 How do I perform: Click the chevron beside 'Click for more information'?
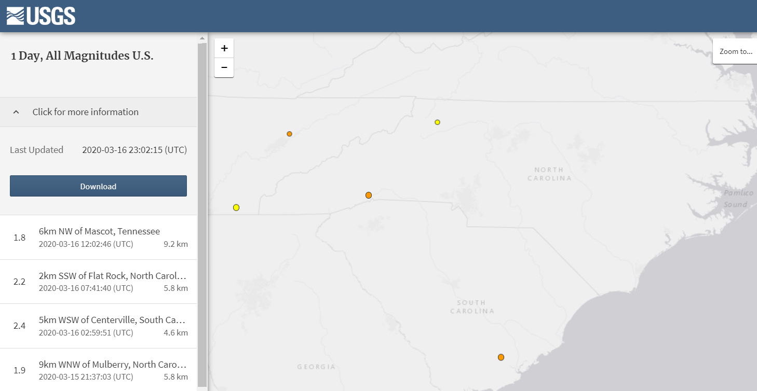pos(16,112)
